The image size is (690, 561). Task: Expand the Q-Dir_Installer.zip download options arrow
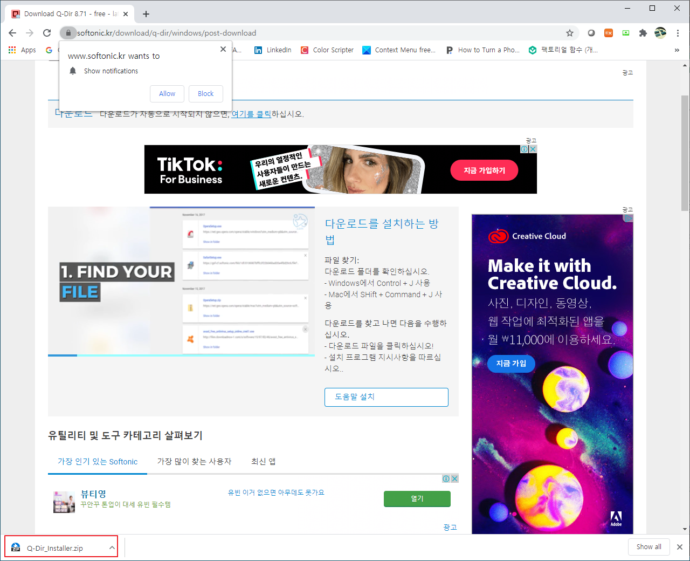tap(112, 548)
